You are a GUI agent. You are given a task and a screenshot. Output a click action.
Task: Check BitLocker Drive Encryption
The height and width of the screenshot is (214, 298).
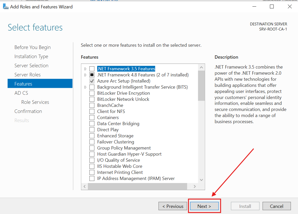tap(92, 93)
